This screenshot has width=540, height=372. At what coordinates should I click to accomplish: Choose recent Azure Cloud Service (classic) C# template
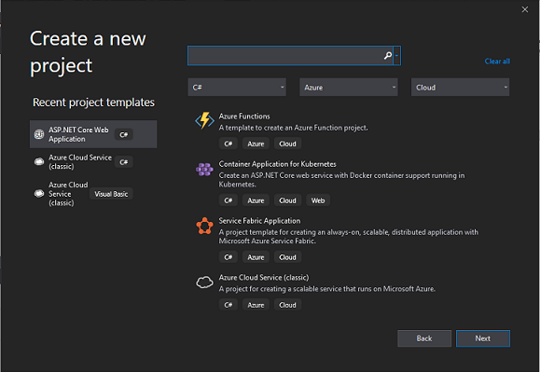coord(93,161)
